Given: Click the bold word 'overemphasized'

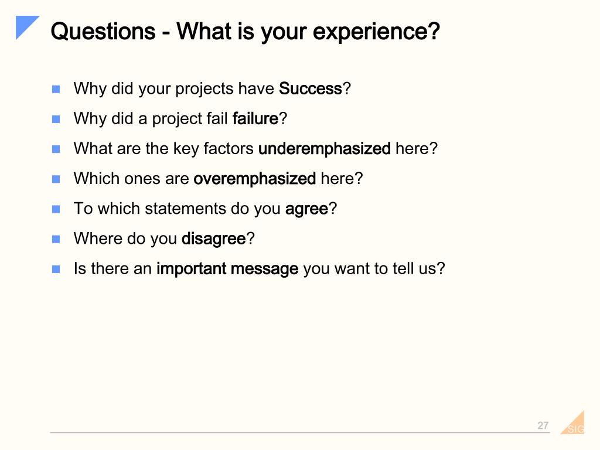Looking at the screenshot, I should pos(255,178).
